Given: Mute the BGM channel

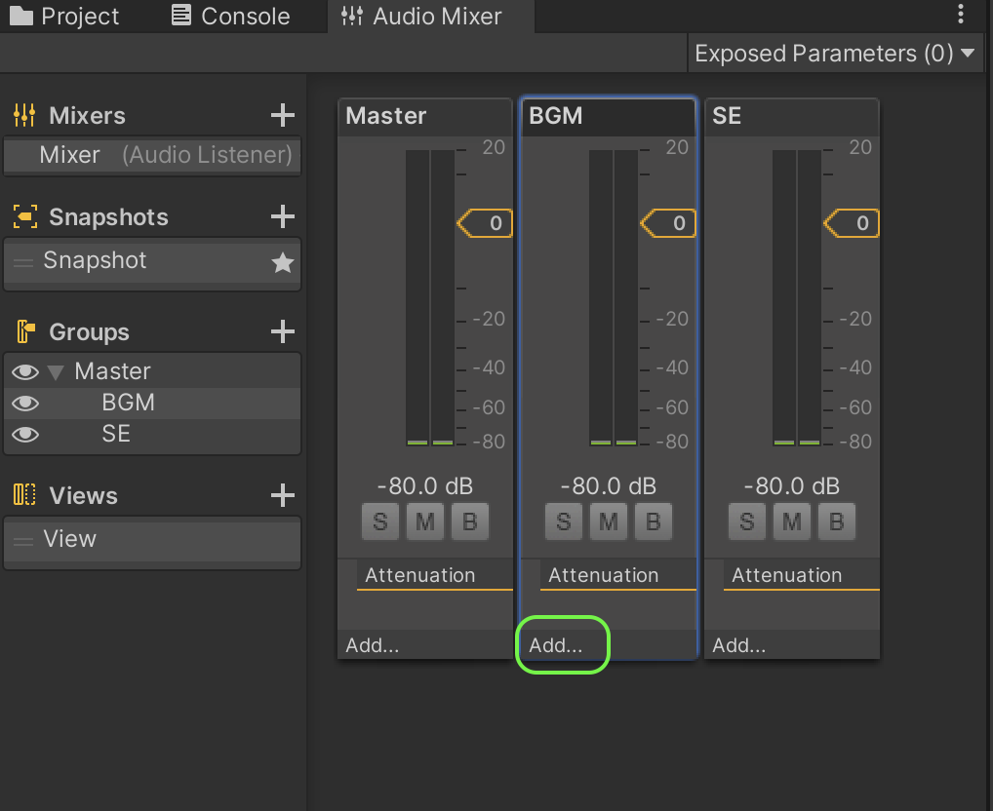Looking at the screenshot, I should [609, 521].
